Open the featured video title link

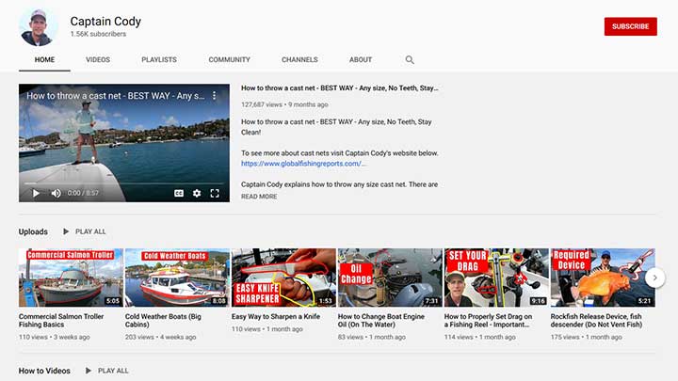[339, 88]
